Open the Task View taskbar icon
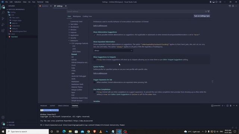The image size is (239, 134). [x=58, y=131]
